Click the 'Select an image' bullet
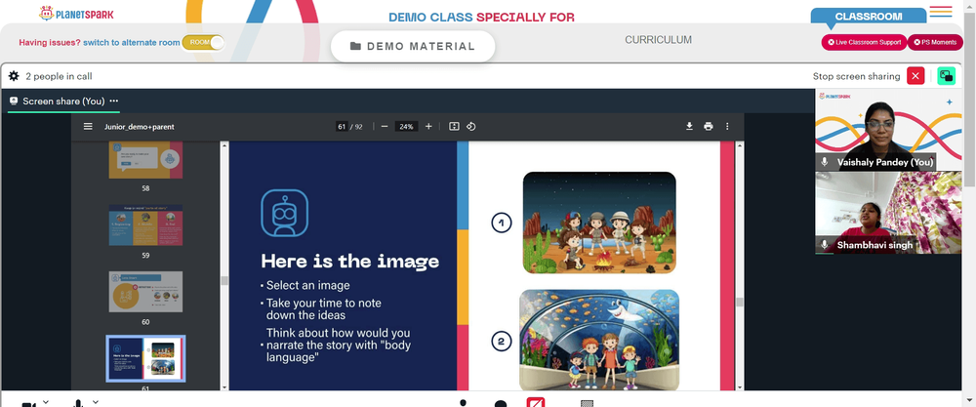Screen dimensions: 976x407 pyautogui.click(x=307, y=286)
